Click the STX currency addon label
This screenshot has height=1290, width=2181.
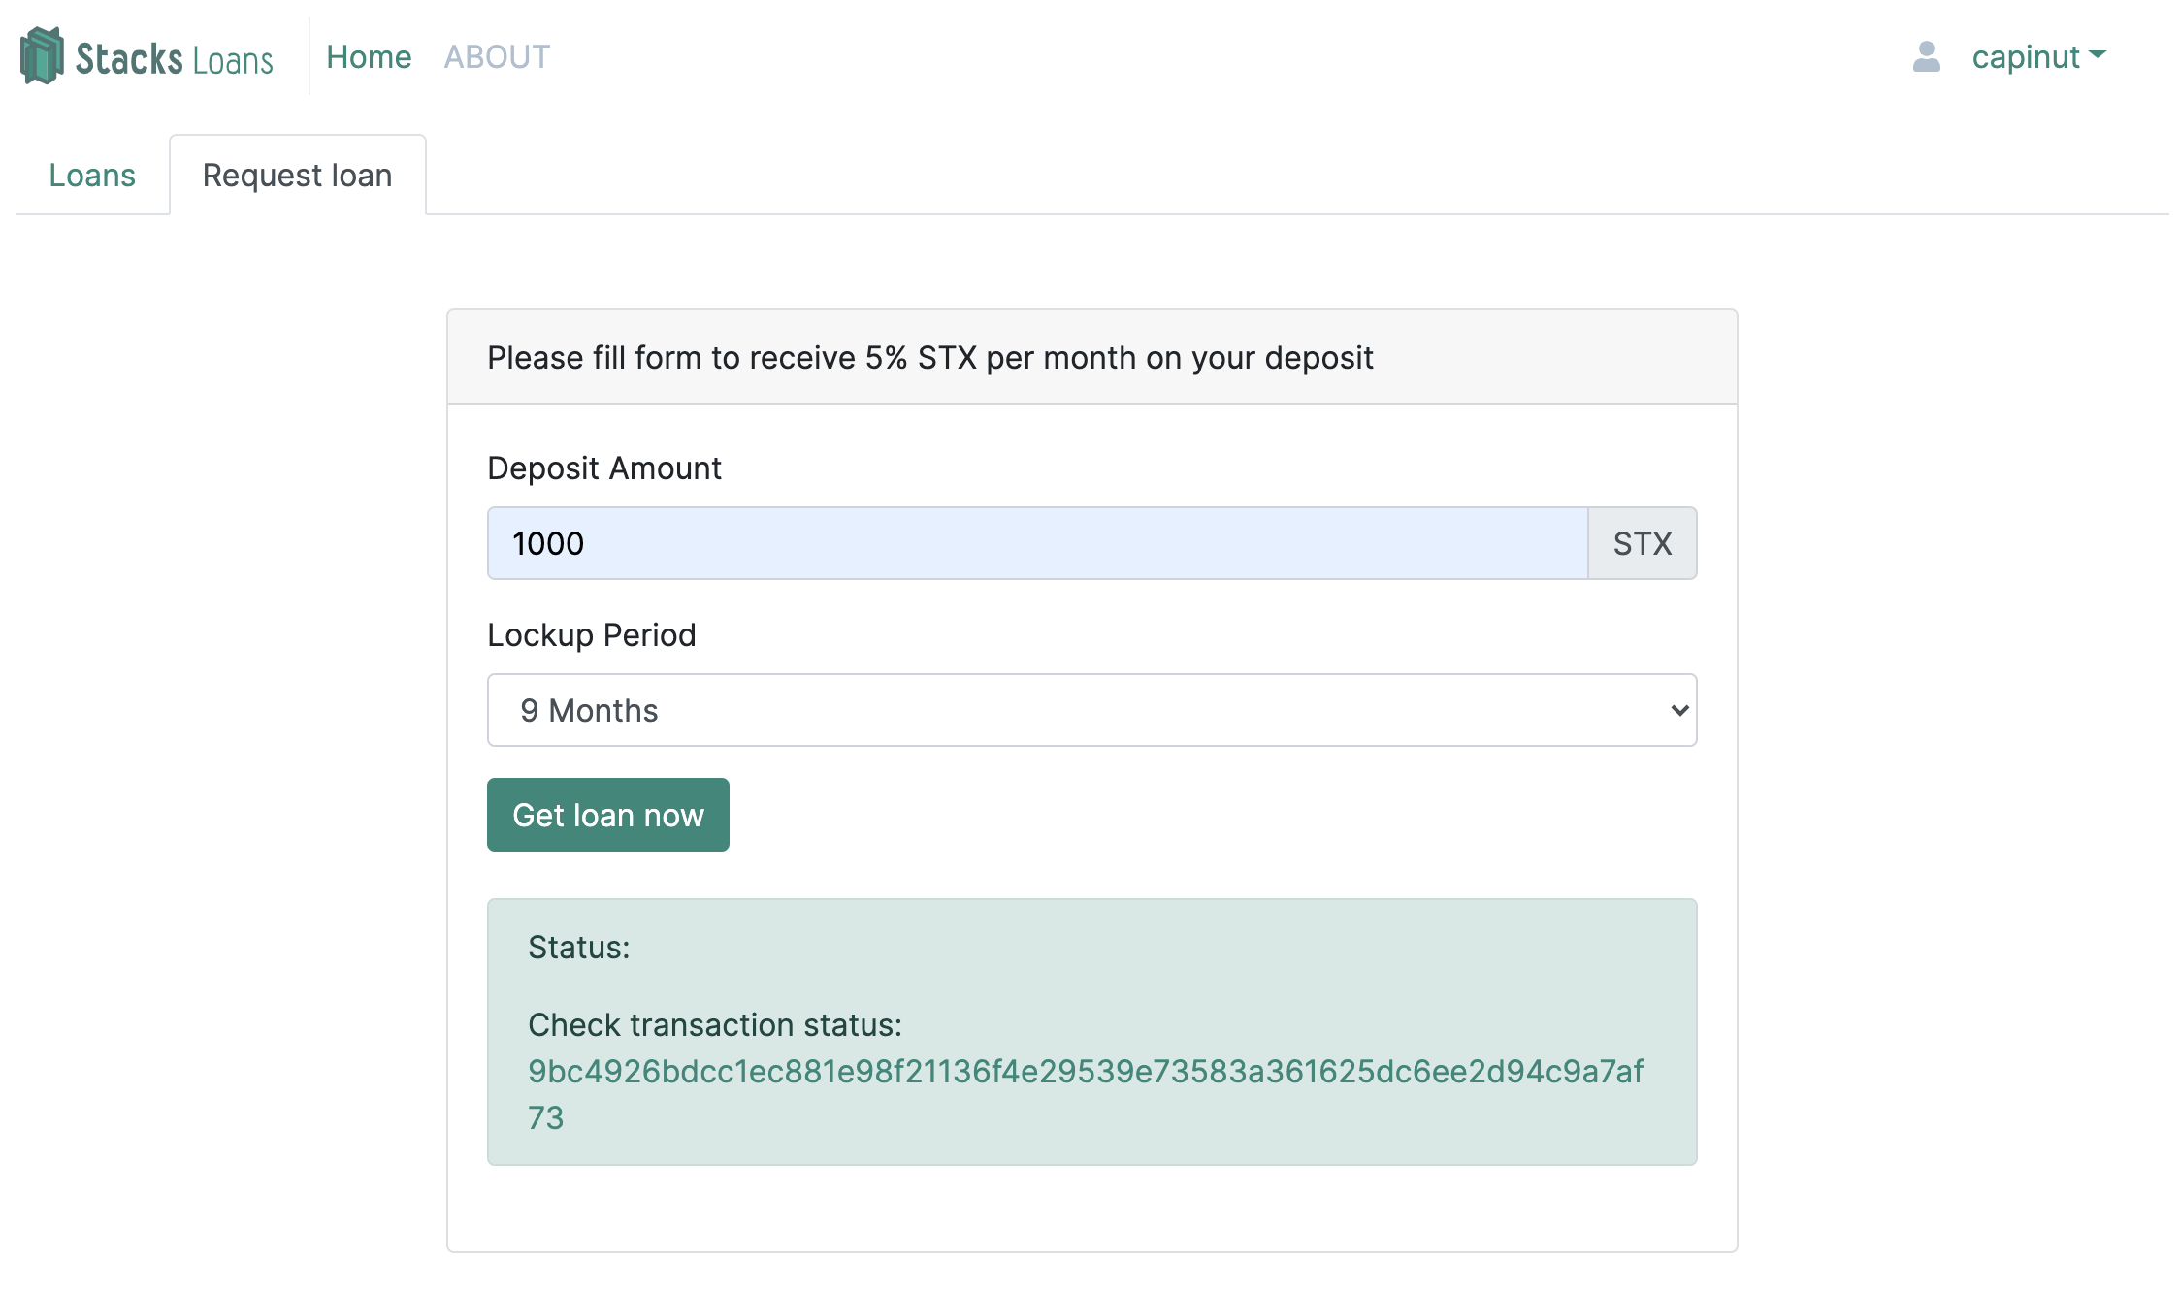[1642, 543]
